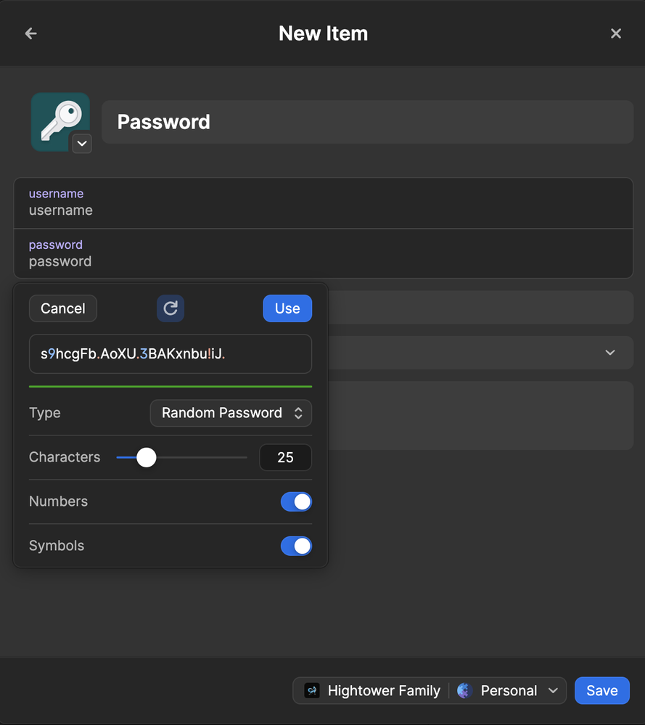The image size is (645, 725).
Task: Click the character count box showing 25
Action: click(285, 457)
